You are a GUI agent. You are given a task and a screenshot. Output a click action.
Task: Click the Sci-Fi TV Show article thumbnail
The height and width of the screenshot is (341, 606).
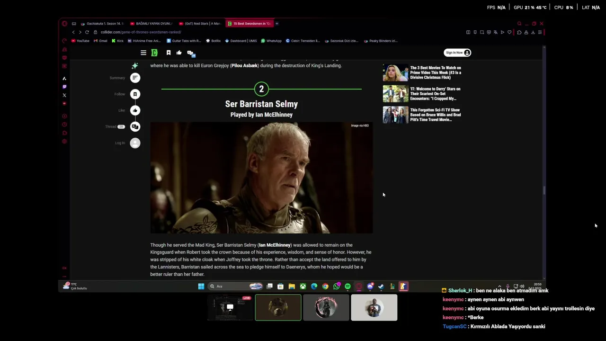[395, 115]
